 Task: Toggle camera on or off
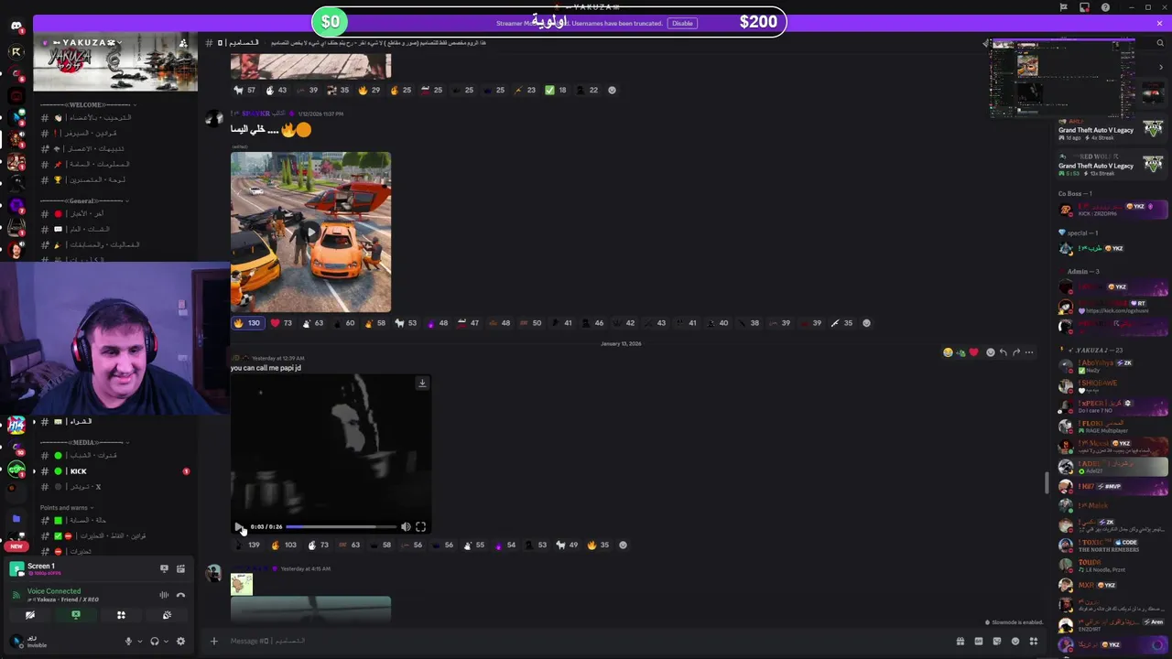30,615
